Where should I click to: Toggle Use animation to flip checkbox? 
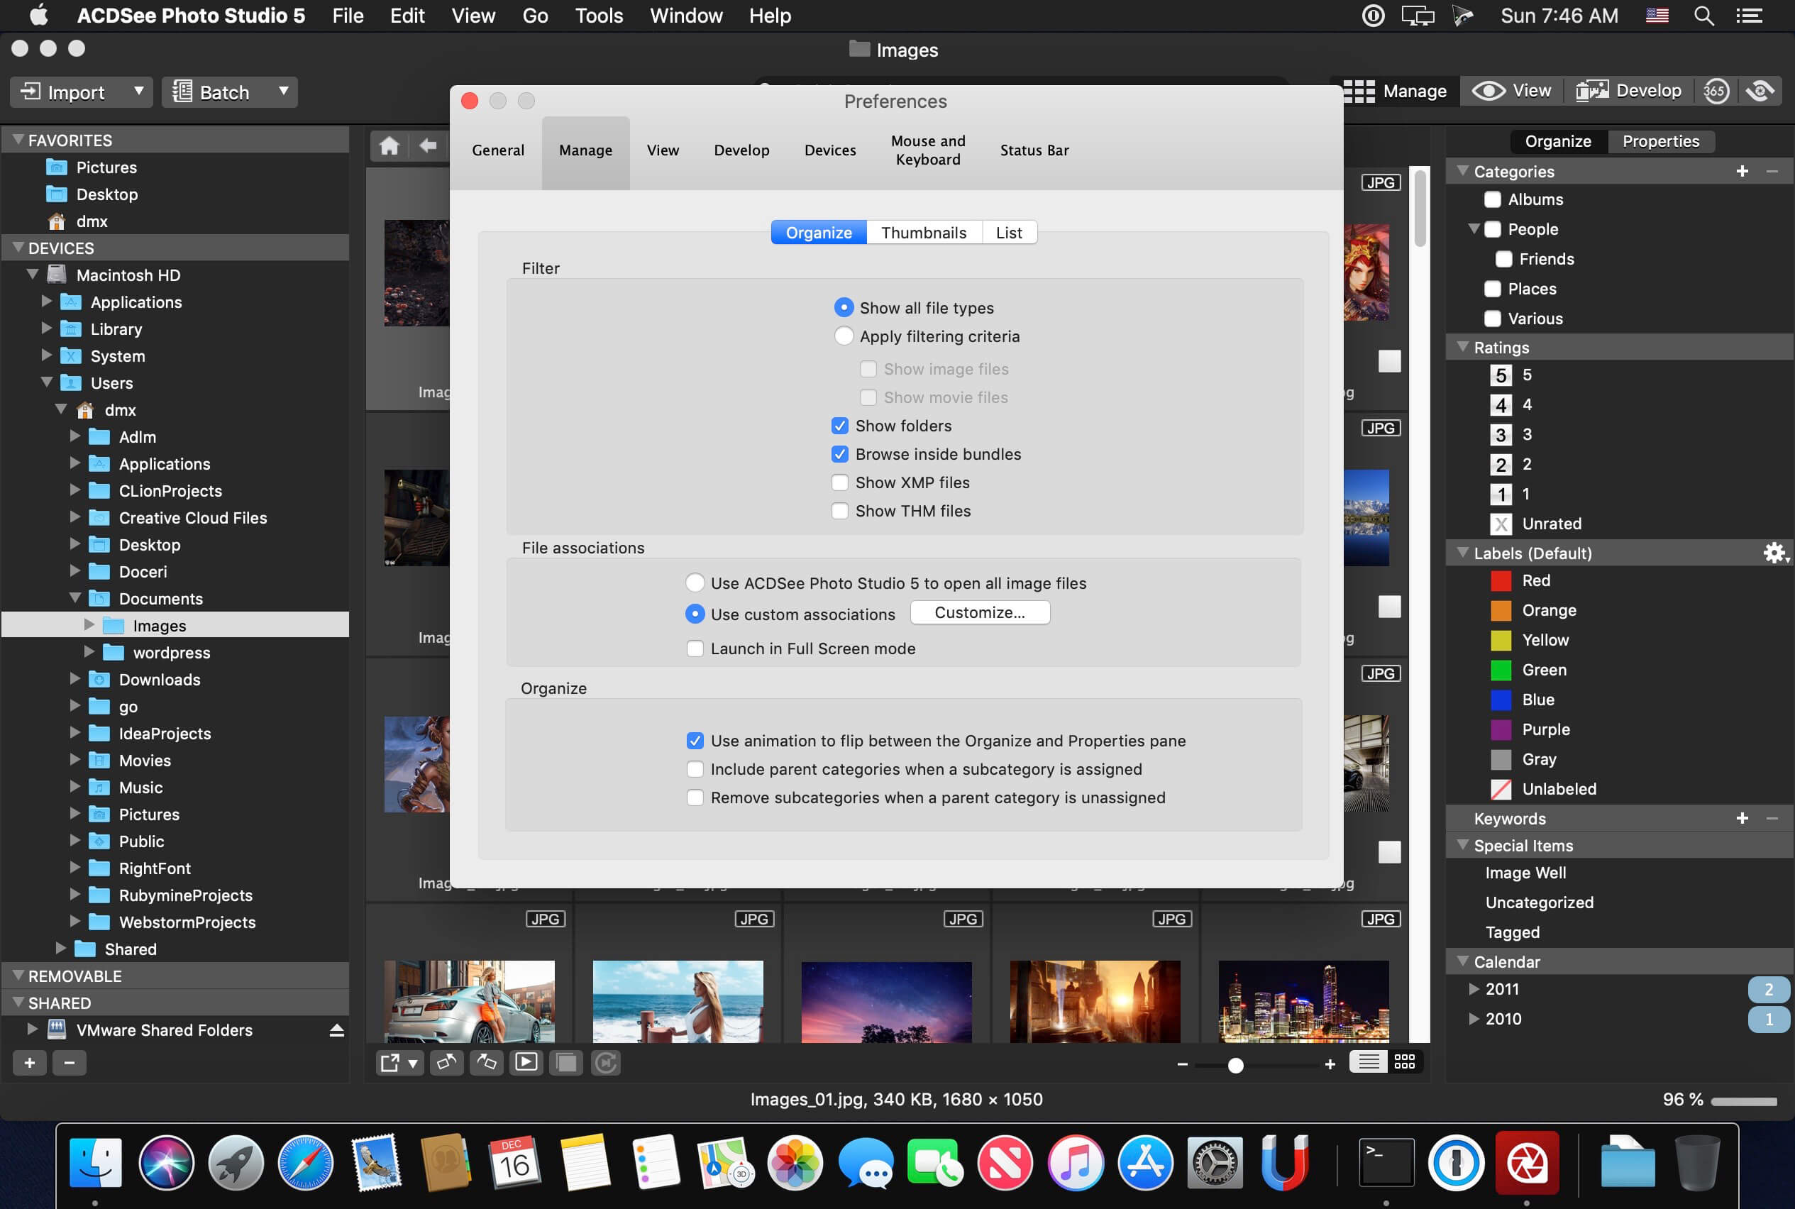695,739
